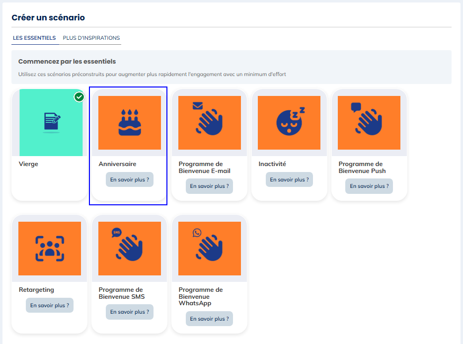Image resolution: width=463 pixels, height=344 pixels.
Task: Select the Bienvenue WhatsApp waving hand icon
Action: (x=209, y=246)
